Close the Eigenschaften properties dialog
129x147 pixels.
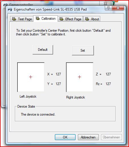tap(118, 8)
